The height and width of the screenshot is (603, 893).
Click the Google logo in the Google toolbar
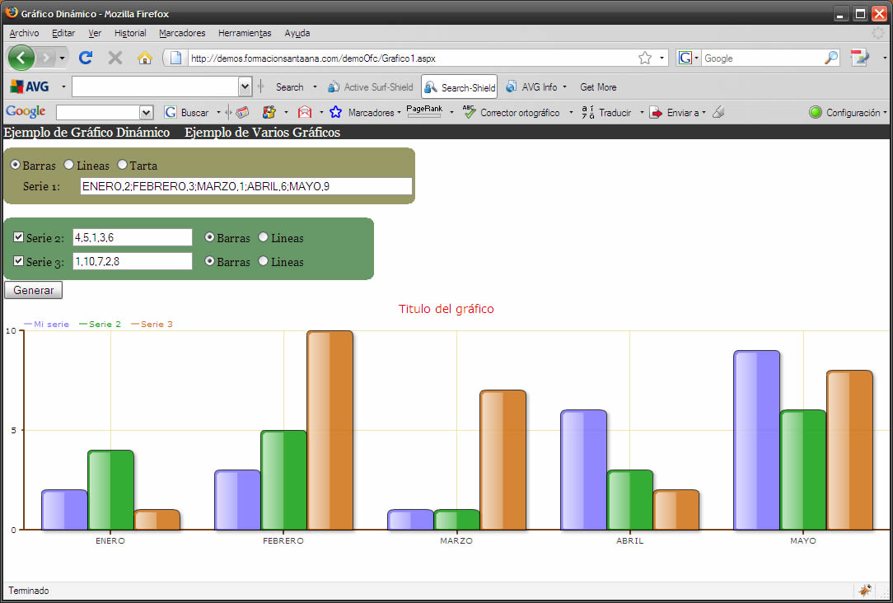coord(26,112)
